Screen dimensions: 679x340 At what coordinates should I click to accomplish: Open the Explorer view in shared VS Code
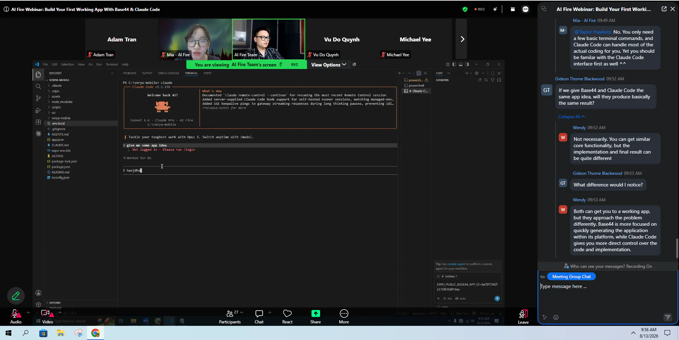pyautogui.click(x=39, y=75)
